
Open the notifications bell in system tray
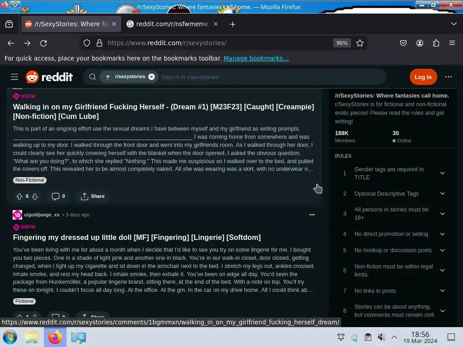[341, 337]
